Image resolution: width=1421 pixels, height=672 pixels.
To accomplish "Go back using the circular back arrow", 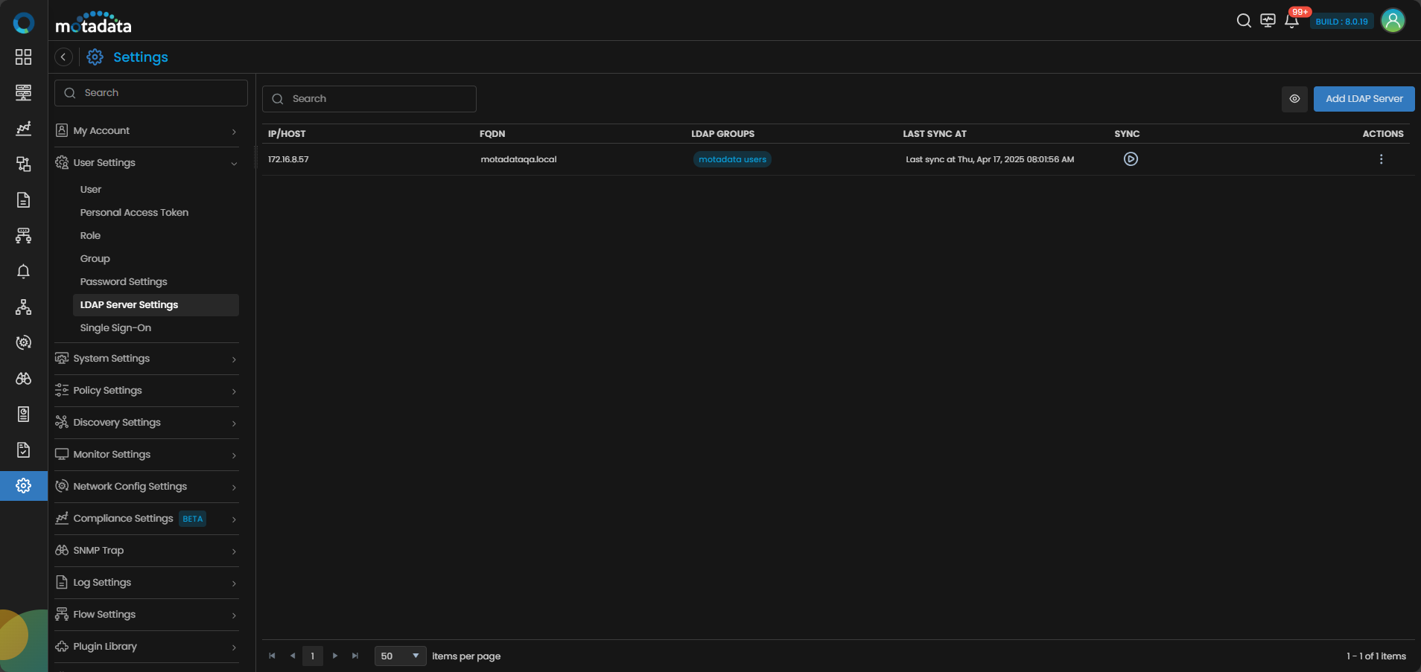I will pyautogui.click(x=64, y=57).
